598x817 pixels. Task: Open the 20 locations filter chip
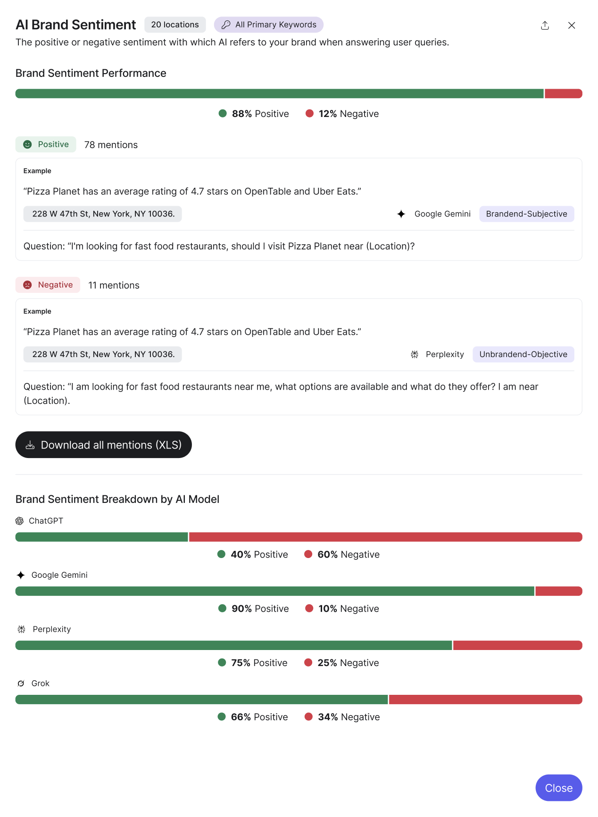(x=175, y=25)
